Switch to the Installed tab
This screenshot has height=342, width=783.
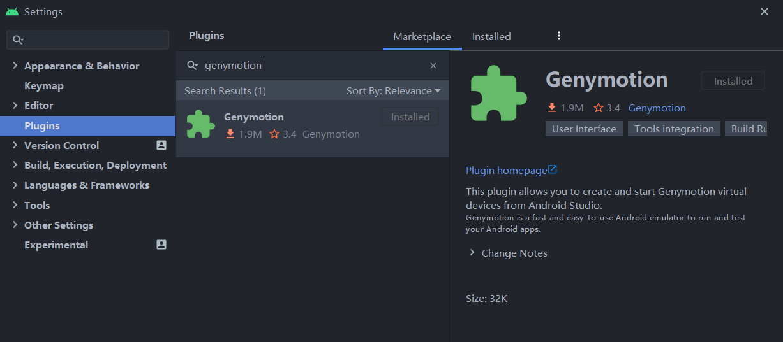491,37
